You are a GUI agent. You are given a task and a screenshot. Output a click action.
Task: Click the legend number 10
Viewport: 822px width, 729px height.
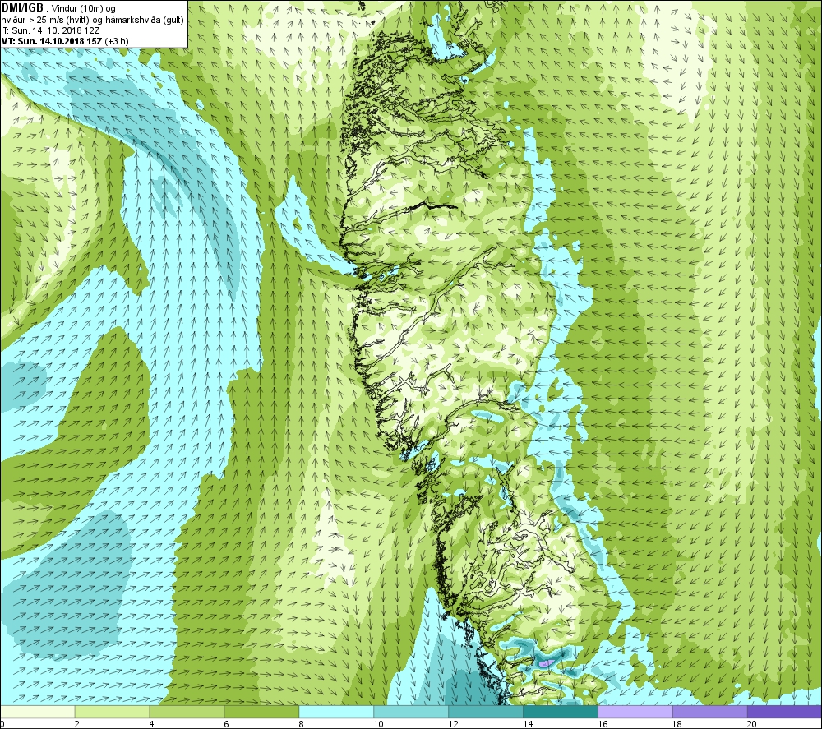pyautogui.click(x=378, y=724)
